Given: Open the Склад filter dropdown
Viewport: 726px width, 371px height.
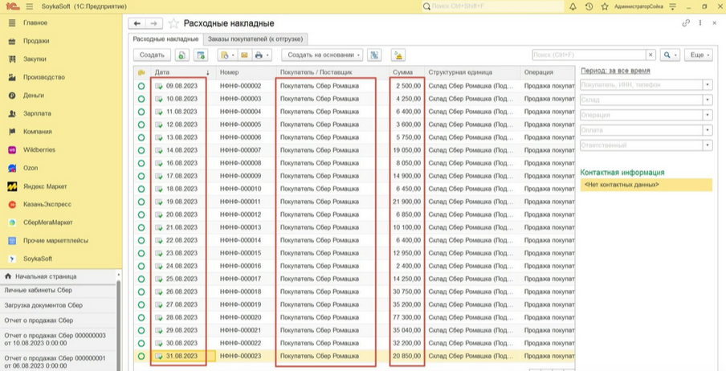Looking at the screenshot, I should [x=707, y=100].
